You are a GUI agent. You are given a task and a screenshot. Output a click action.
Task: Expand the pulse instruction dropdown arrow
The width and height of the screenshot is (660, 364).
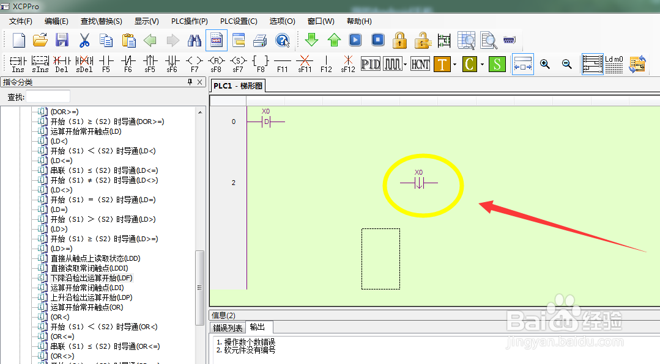click(405, 65)
